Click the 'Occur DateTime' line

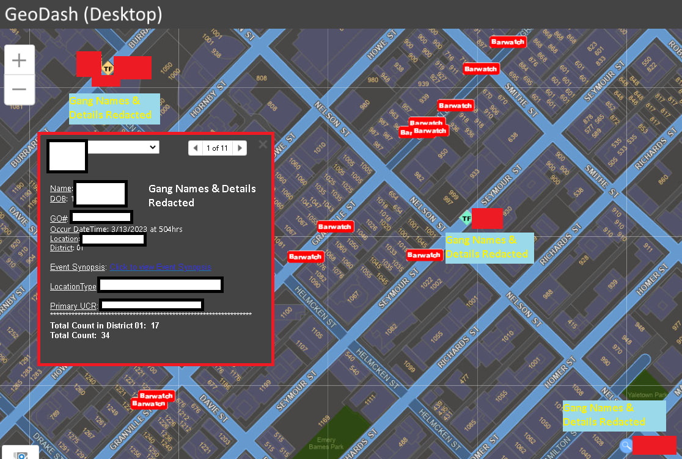tap(116, 229)
